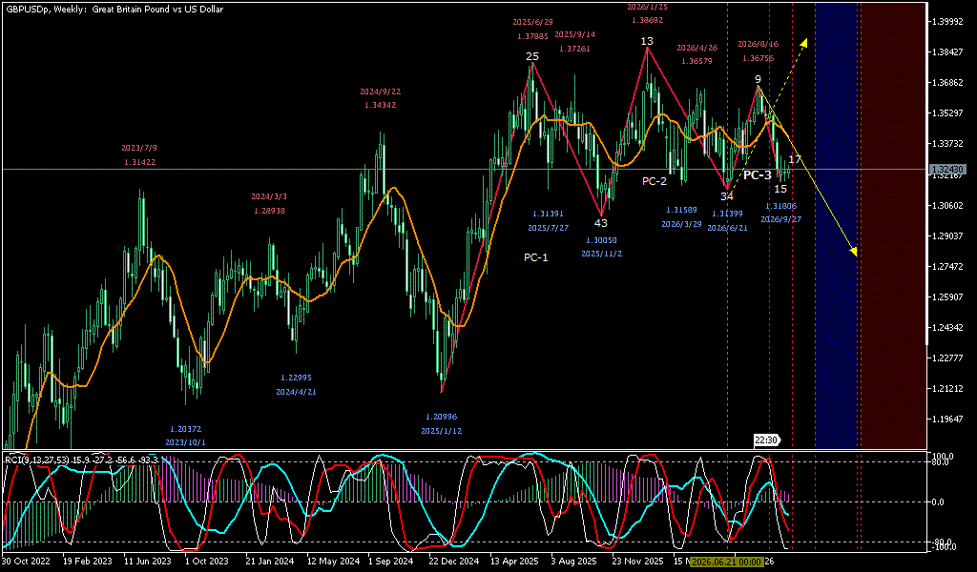The height and width of the screenshot is (572, 977).
Task: Click the 21 Jan 2024 time axis label
Action: pyautogui.click(x=269, y=562)
